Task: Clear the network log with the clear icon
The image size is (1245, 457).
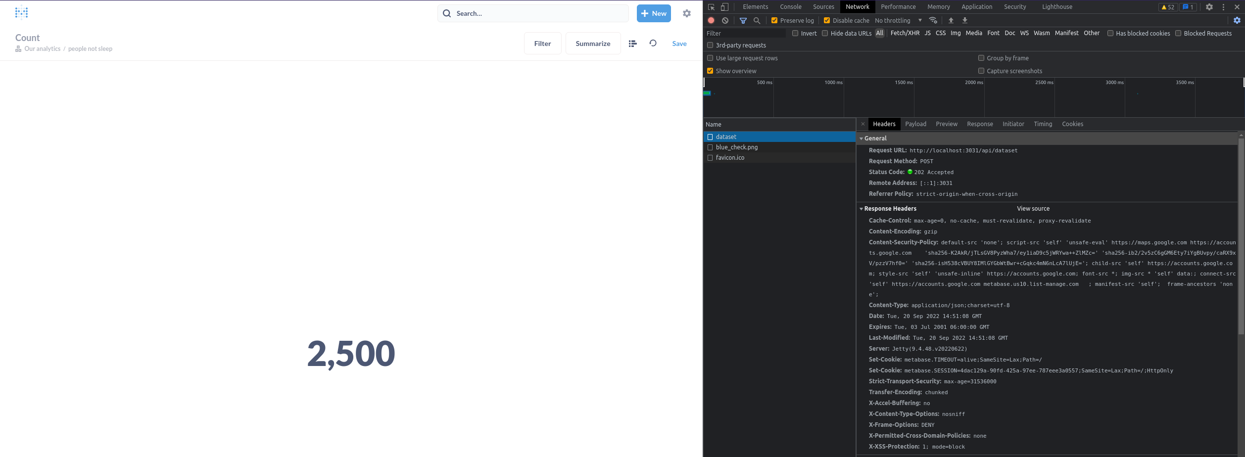Action: (x=725, y=20)
